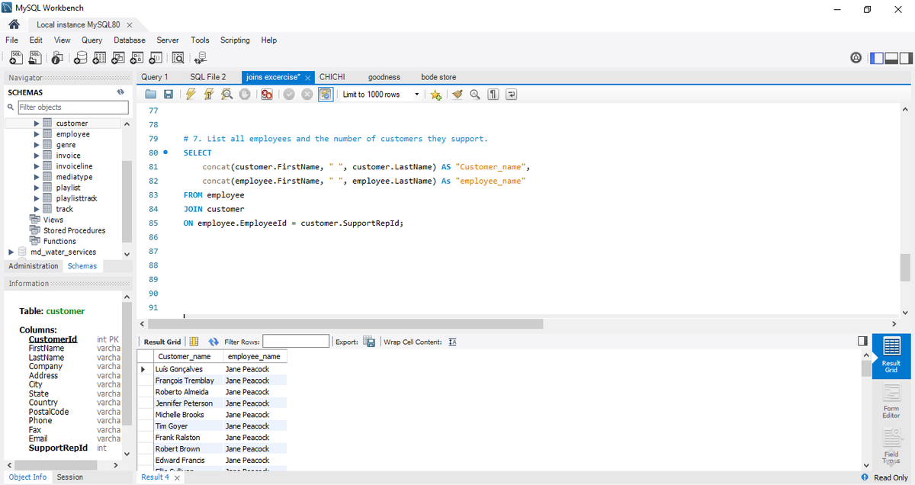Image resolution: width=915 pixels, height=485 pixels.
Task: Switch to Form Editor view
Action: tap(891, 401)
